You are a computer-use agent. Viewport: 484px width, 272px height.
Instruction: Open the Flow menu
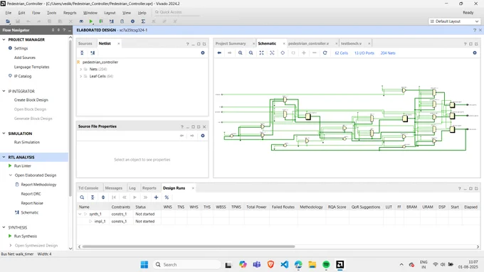click(x=36, y=13)
